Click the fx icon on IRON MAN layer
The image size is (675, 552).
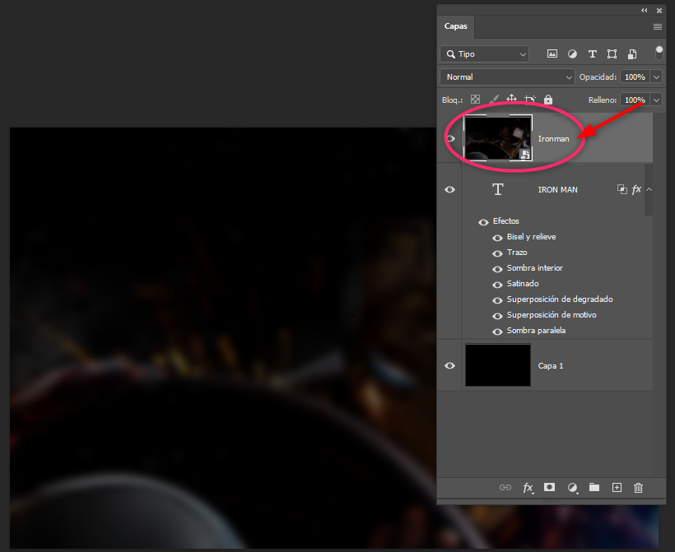tap(636, 189)
